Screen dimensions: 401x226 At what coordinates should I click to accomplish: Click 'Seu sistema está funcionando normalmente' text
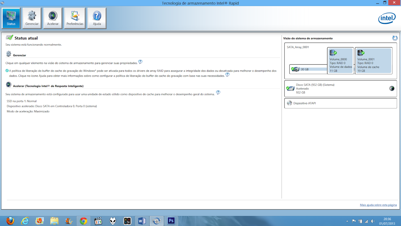point(34,45)
